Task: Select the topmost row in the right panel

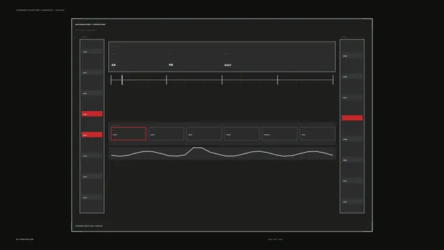Action: tap(352, 56)
